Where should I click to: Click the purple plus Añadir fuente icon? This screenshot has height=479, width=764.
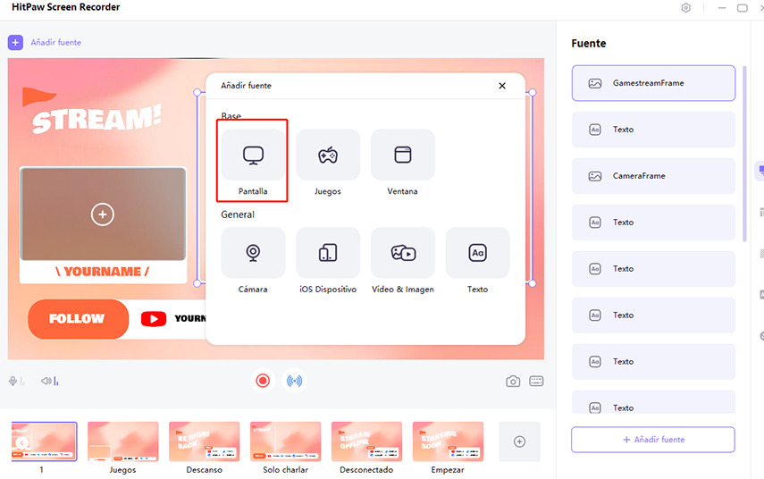(x=15, y=42)
